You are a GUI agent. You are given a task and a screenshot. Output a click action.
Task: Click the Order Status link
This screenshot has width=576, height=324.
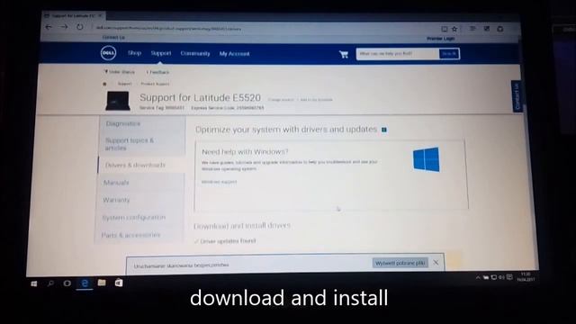click(x=120, y=72)
